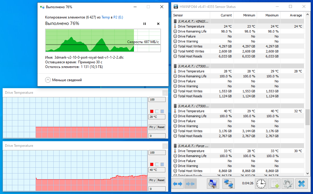
Task: Click the inward-pointing arrows collapse icon
Action: point(190,183)
